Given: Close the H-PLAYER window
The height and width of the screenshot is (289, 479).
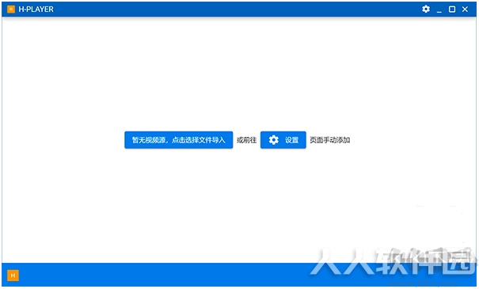Looking at the screenshot, I should tap(465, 10).
